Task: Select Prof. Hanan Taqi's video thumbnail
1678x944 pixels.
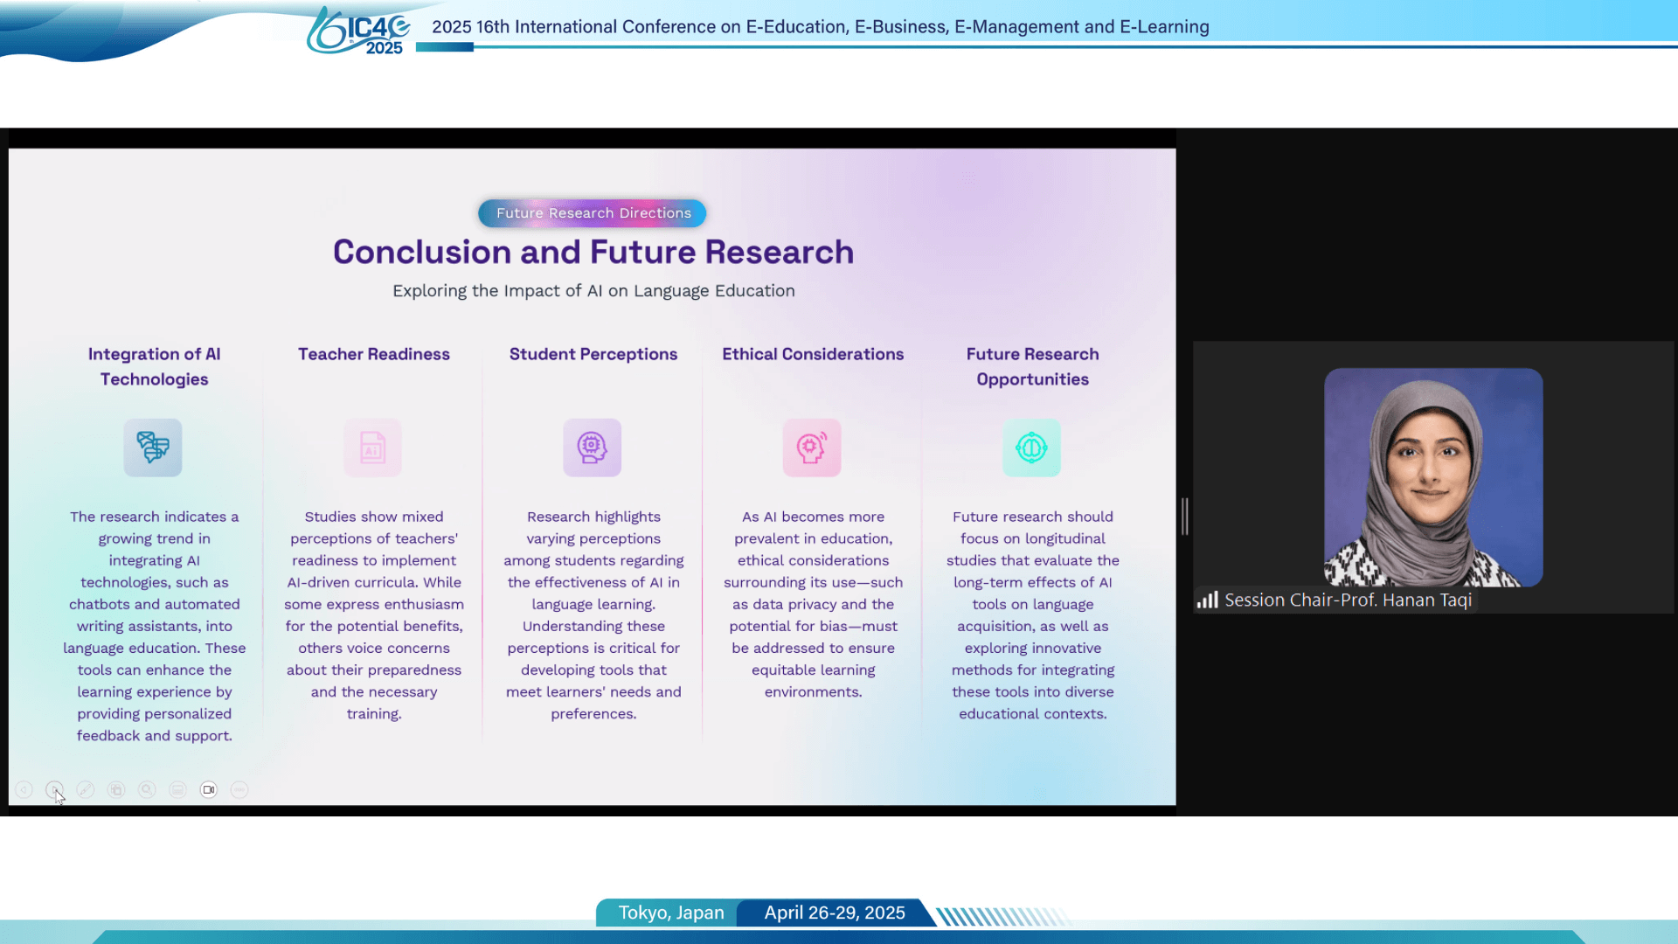Action: coord(1433,477)
